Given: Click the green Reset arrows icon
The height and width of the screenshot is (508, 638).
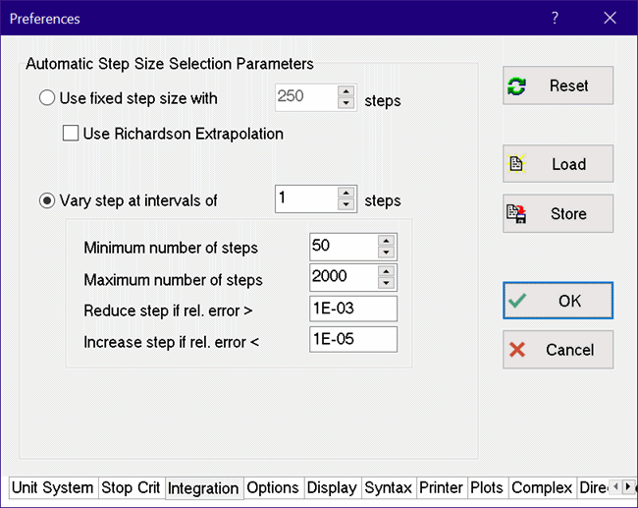Looking at the screenshot, I should 517,86.
